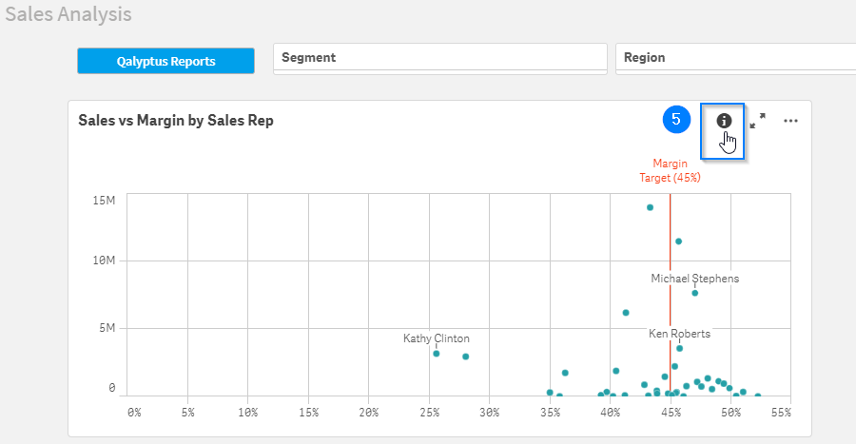Select the data point near 6M sales

tap(626, 313)
